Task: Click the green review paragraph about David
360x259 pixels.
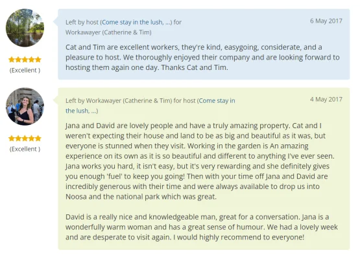Action: (202, 227)
